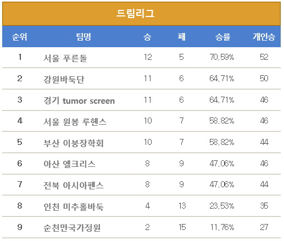Sort by the 승률 column header

222,37
